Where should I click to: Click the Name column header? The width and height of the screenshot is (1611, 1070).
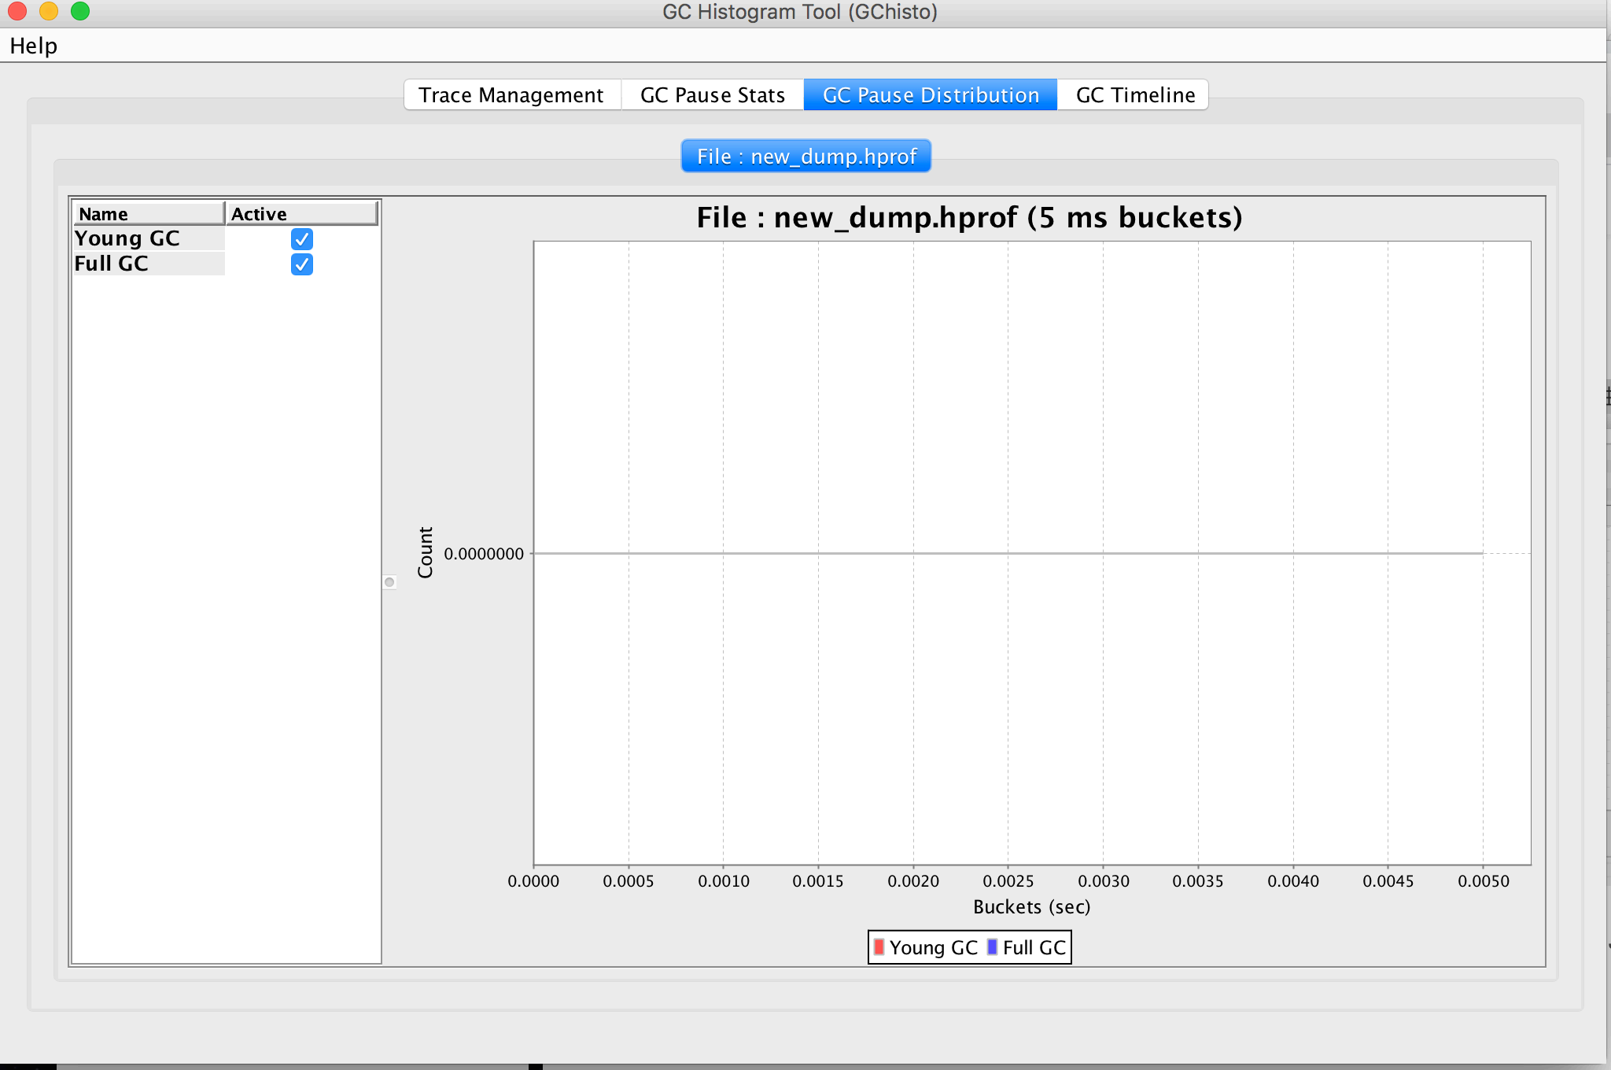(148, 214)
